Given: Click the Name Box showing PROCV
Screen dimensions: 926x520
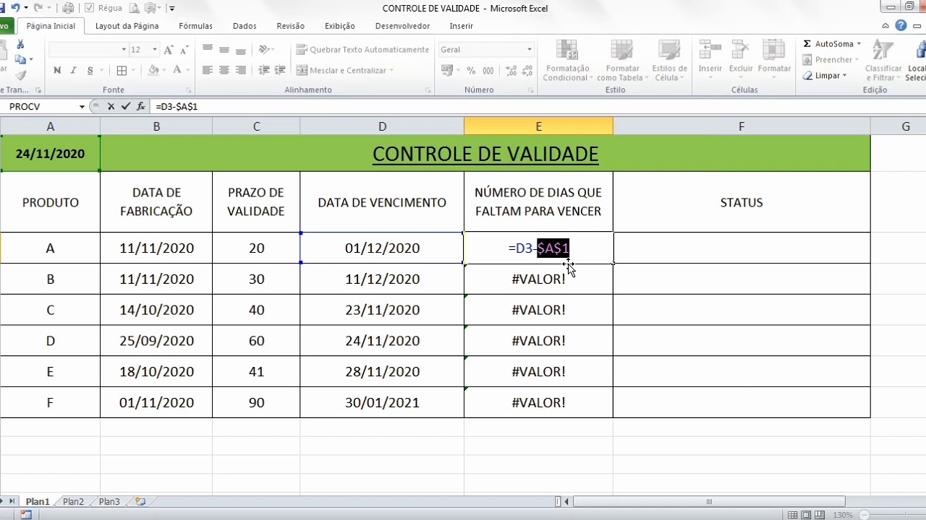Looking at the screenshot, I should (x=42, y=106).
